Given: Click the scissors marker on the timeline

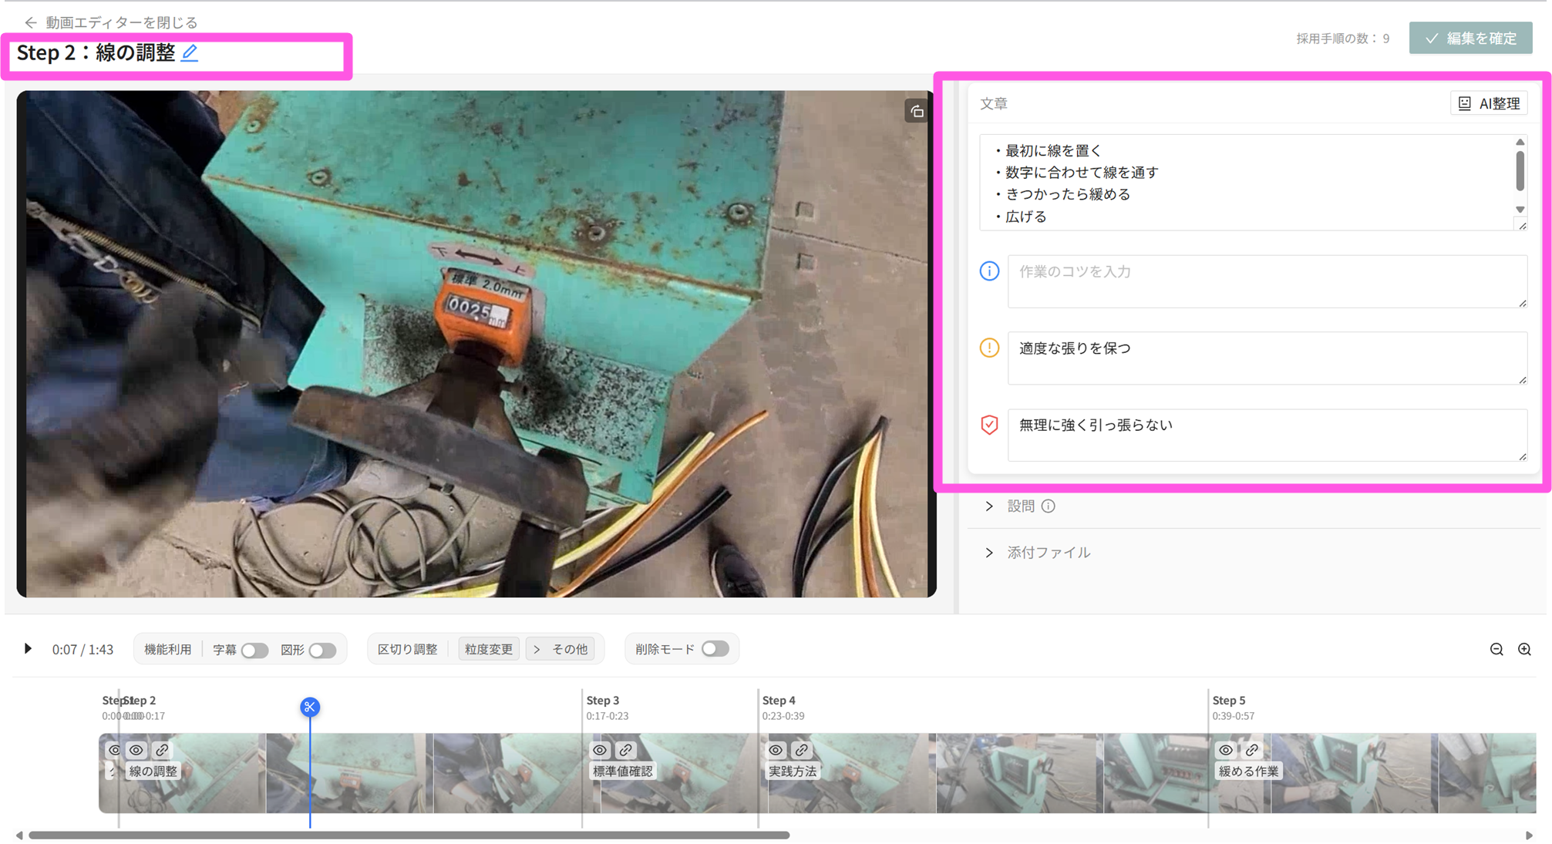Looking at the screenshot, I should [x=310, y=707].
